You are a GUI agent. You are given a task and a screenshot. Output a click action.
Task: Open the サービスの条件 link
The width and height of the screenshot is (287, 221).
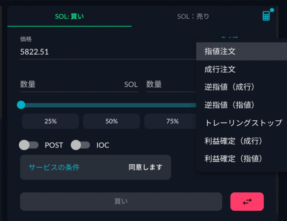(54, 167)
